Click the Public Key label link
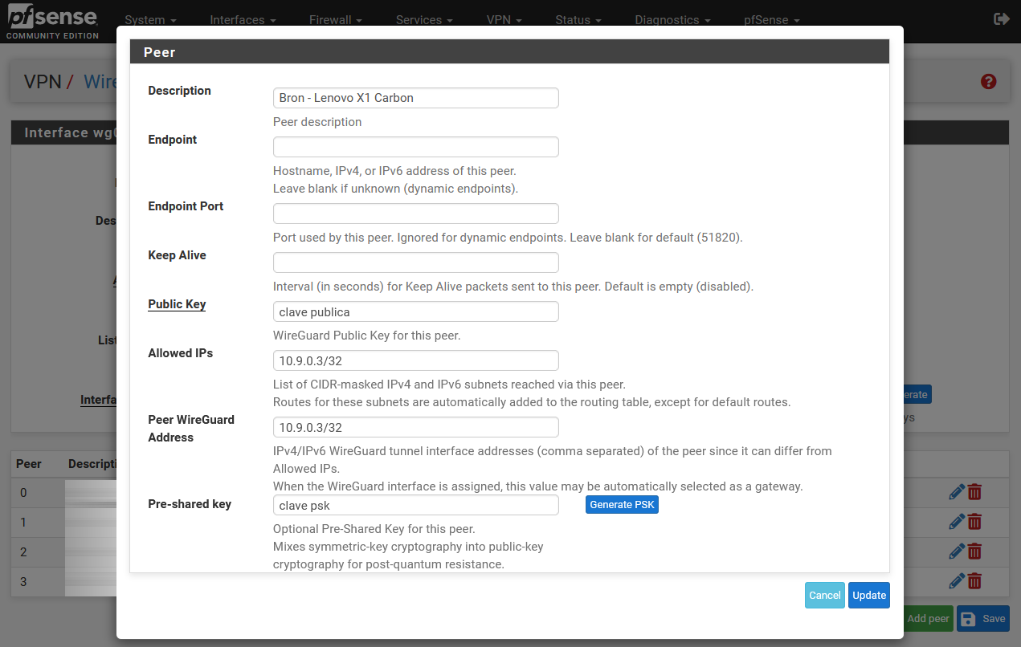Image resolution: width=1021 pixels, height=647 pixels. pos(177,304)
